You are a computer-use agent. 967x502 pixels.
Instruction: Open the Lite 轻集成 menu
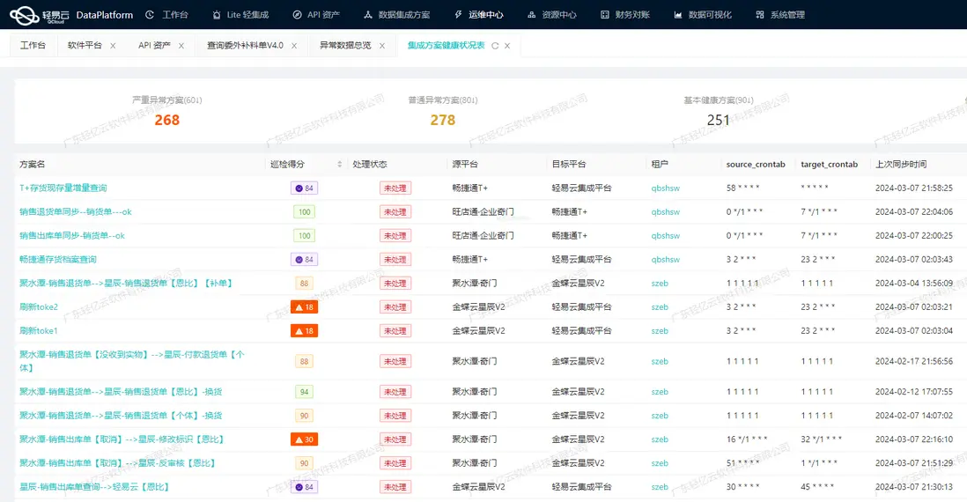[247, 15]
